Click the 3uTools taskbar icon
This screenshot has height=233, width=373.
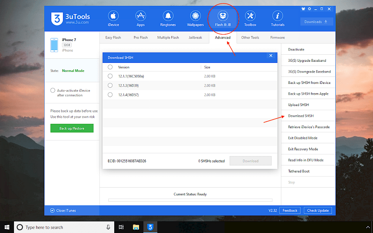click(x=150, y=227)
